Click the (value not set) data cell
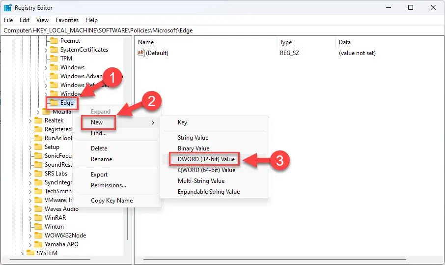The image size is (445, 265). (x=357, y=53)
